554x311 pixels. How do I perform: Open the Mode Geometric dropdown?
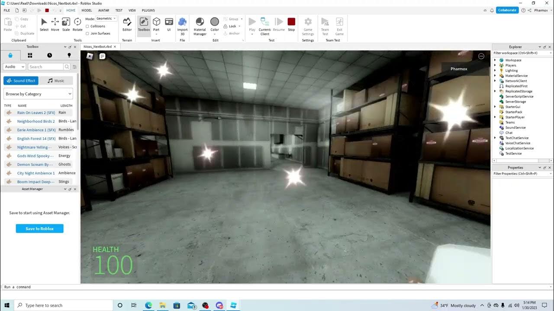[x=106, y=19]
